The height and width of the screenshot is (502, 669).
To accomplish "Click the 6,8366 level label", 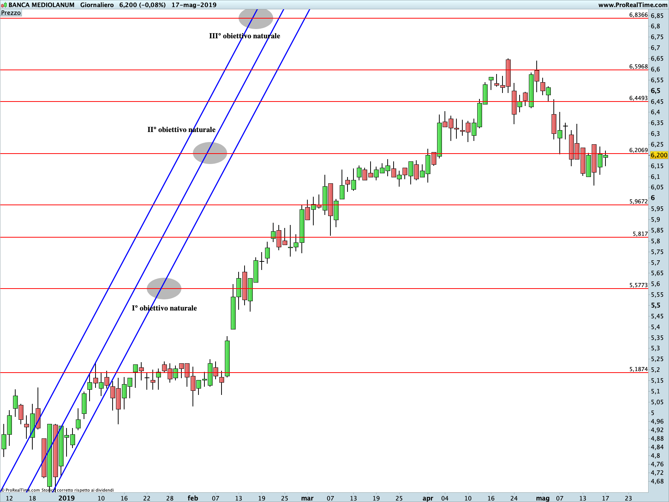I will coord(638,15).
